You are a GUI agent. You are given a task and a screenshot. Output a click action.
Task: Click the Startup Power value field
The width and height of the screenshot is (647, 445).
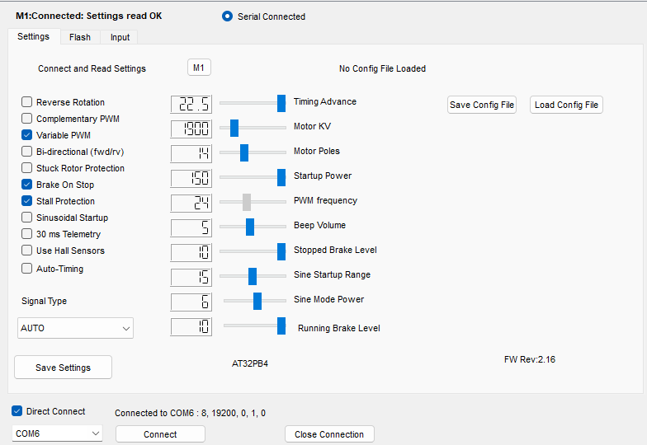[x=191, y=178]
